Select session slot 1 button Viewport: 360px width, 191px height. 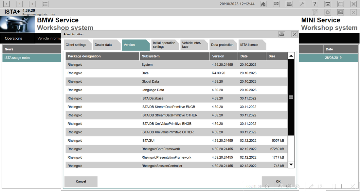[6, 4]
